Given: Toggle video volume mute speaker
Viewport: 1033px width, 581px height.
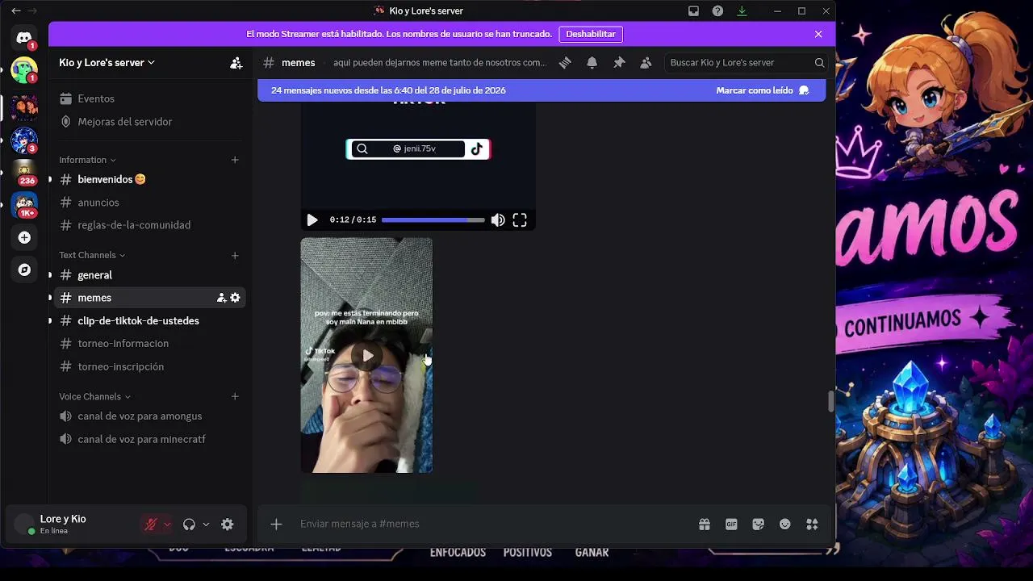Looking at the screenshot, I should point(498,220).
